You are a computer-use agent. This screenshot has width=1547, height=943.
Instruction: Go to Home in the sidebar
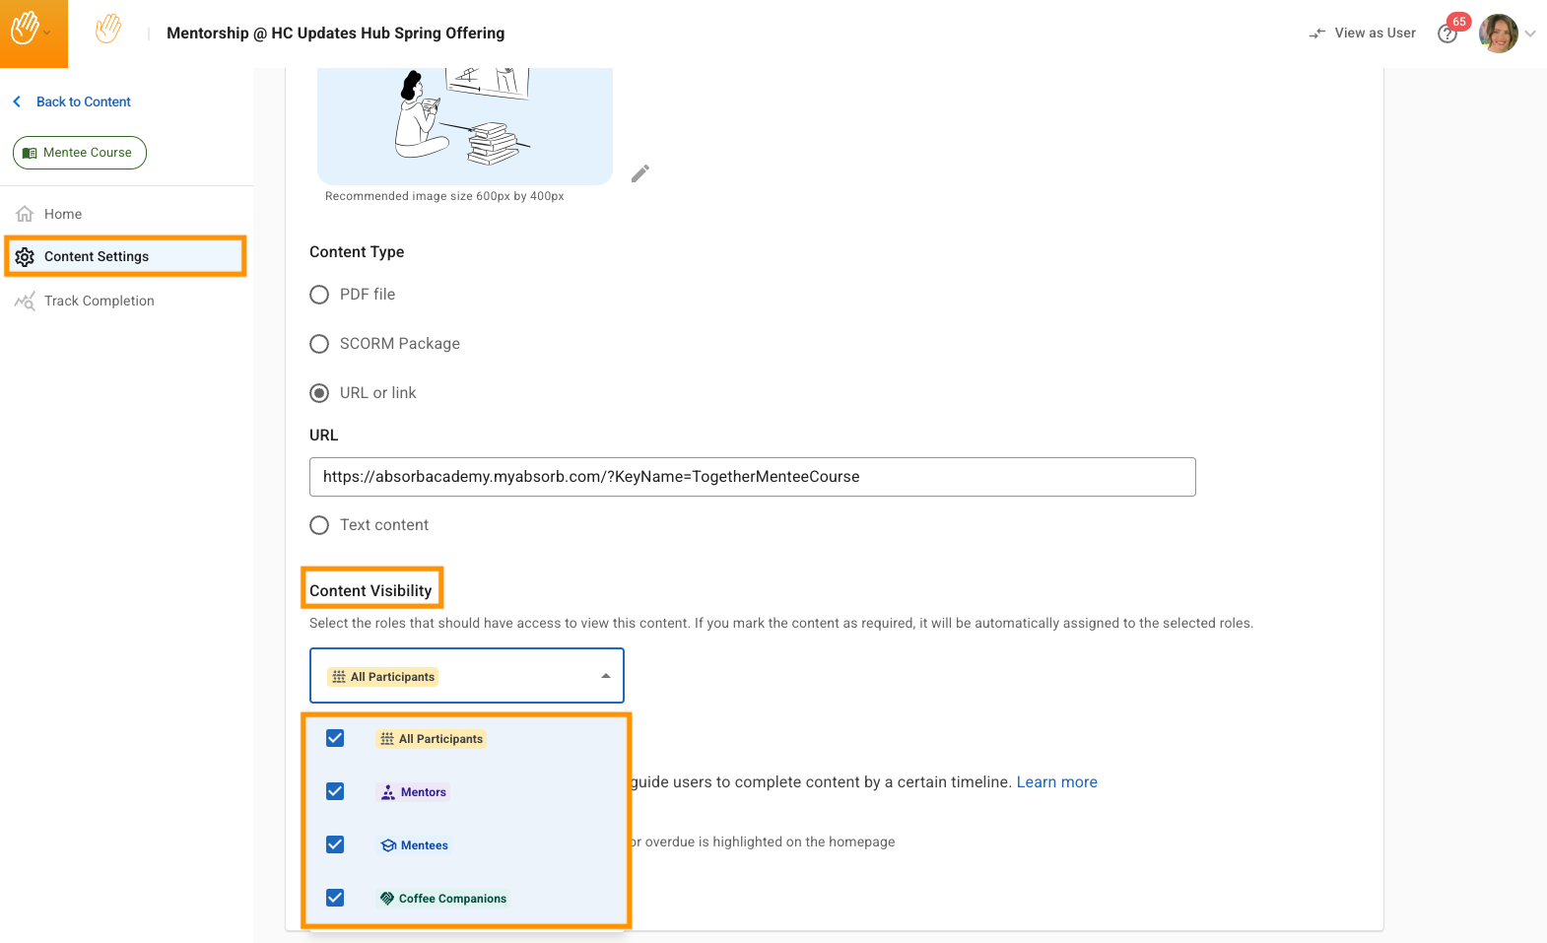coord(63,214)
